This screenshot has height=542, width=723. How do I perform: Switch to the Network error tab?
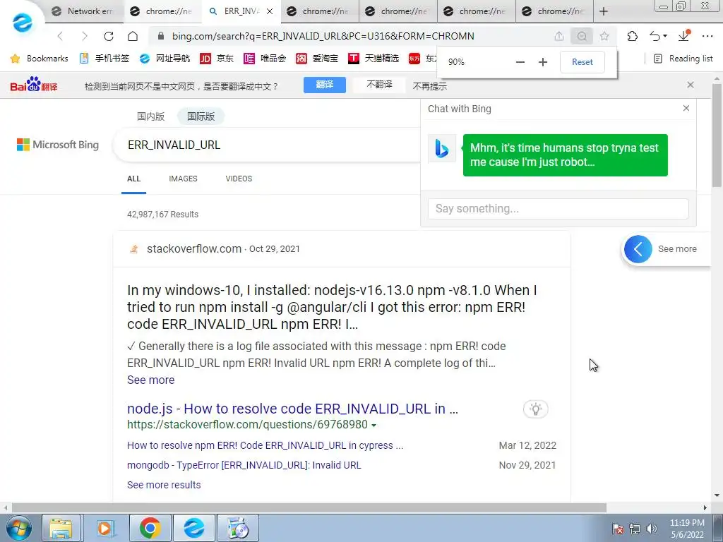tap(84, 11)
